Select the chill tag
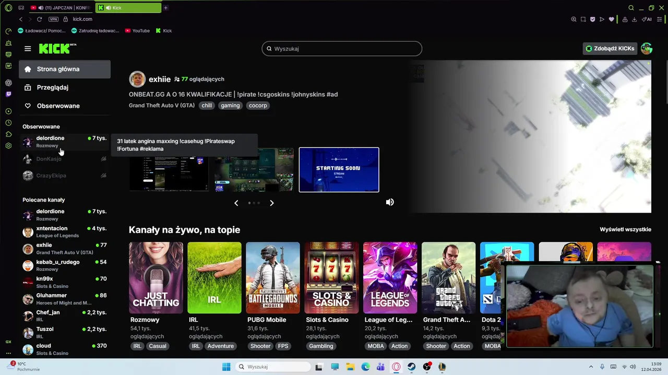Screen dimensions: 668x375 pyautogui.click(x=207, y=105)
